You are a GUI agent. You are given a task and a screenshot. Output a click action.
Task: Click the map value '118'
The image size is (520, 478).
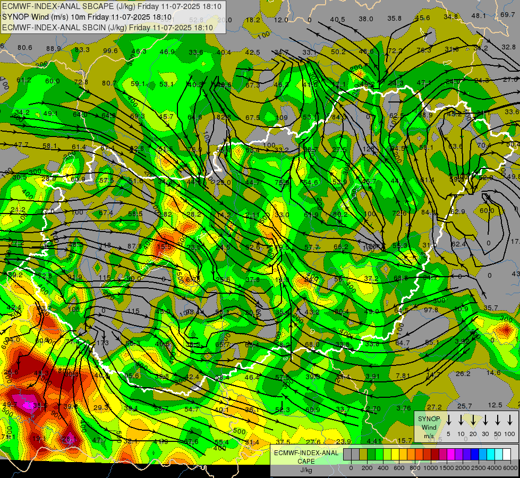point(106,245)
